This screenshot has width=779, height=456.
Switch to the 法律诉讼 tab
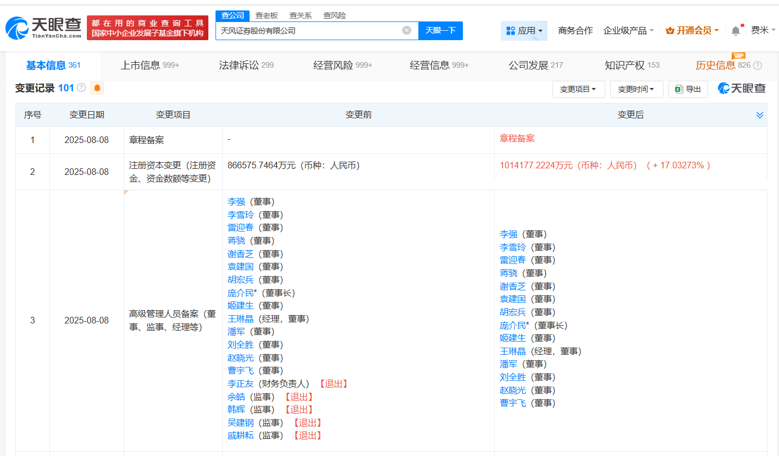pyautogui.click(x=246, y=65)
